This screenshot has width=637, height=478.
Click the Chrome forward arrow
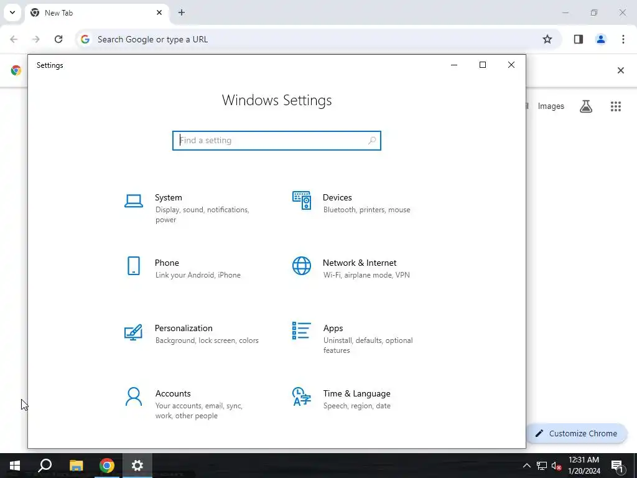(36, 39)
